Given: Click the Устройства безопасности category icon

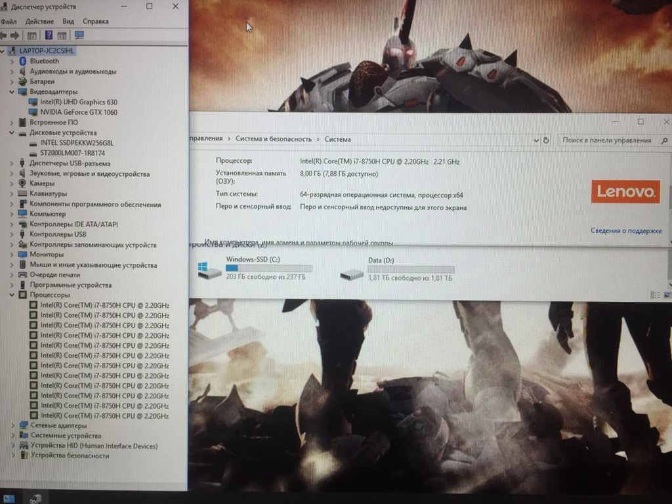Looking at the screenshot, I should point(24,455).
